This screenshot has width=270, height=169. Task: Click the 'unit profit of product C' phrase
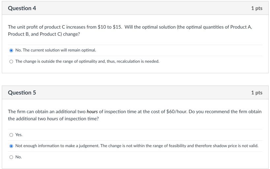click(41, 27)
